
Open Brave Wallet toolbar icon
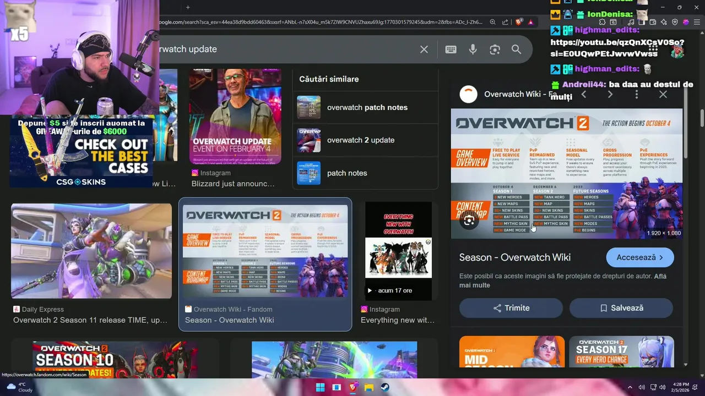coord(653,22)
